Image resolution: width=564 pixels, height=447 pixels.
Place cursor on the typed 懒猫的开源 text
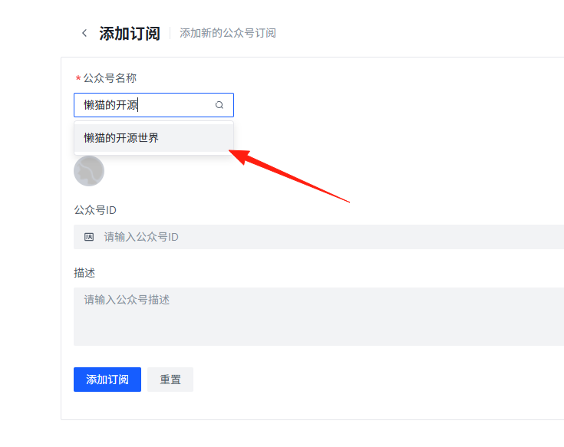[110, 105]
